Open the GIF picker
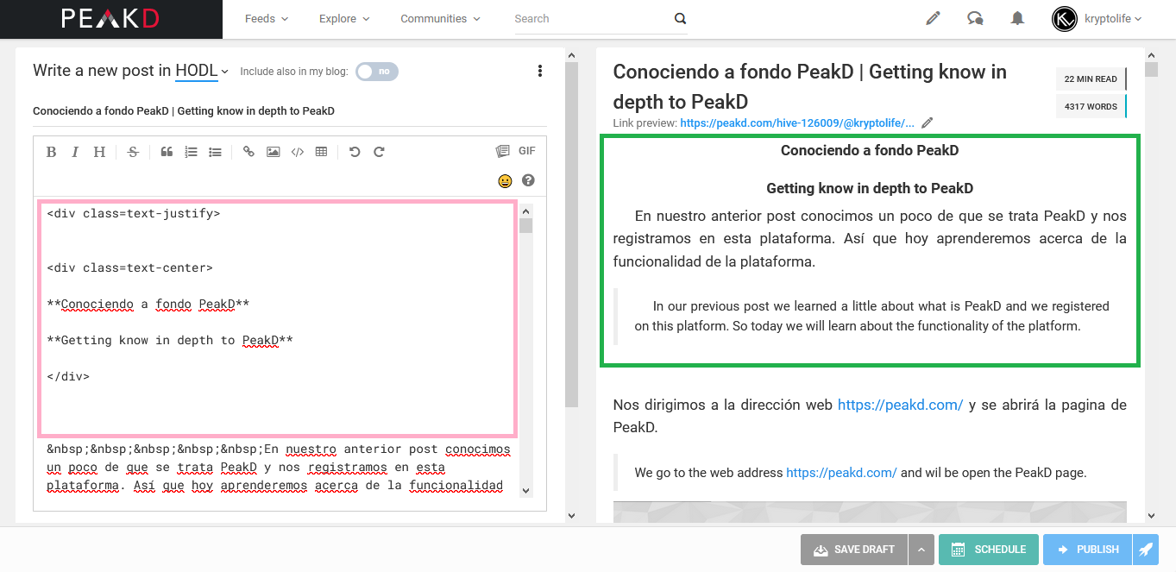 tap(527, 151)
